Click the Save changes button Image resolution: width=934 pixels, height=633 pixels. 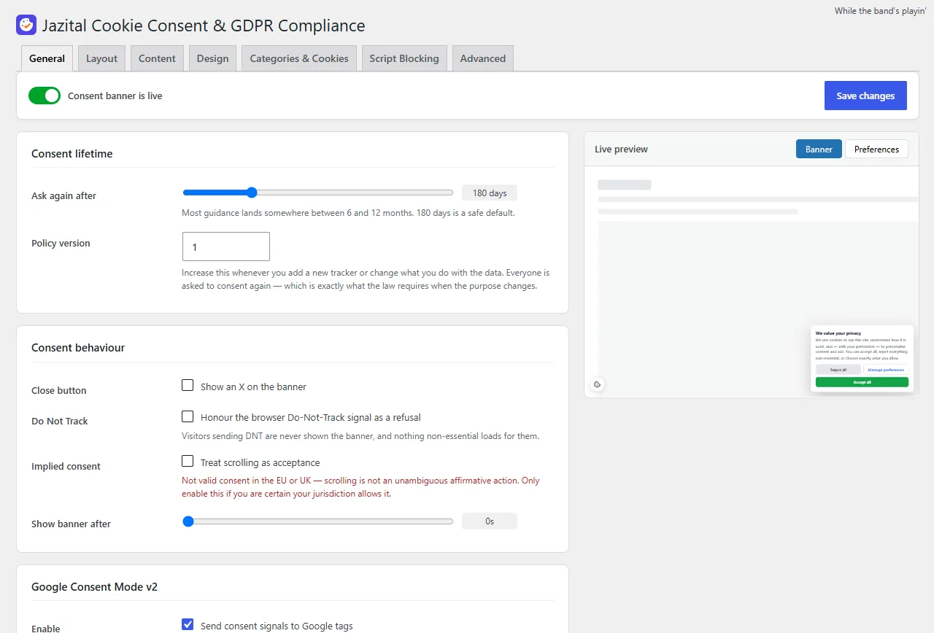(865, 96)
